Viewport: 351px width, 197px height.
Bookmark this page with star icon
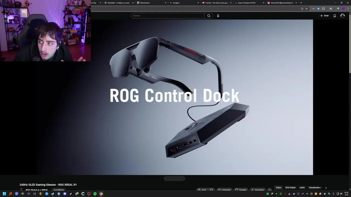[x=307, y=8]
